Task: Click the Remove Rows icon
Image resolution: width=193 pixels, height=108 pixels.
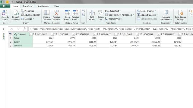Action: (x=75, y=13)
